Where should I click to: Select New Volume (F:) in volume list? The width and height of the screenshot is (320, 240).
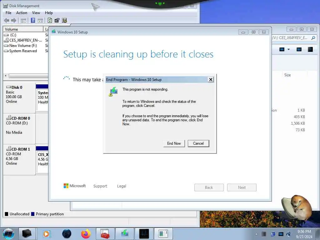[x=26, y=46]
